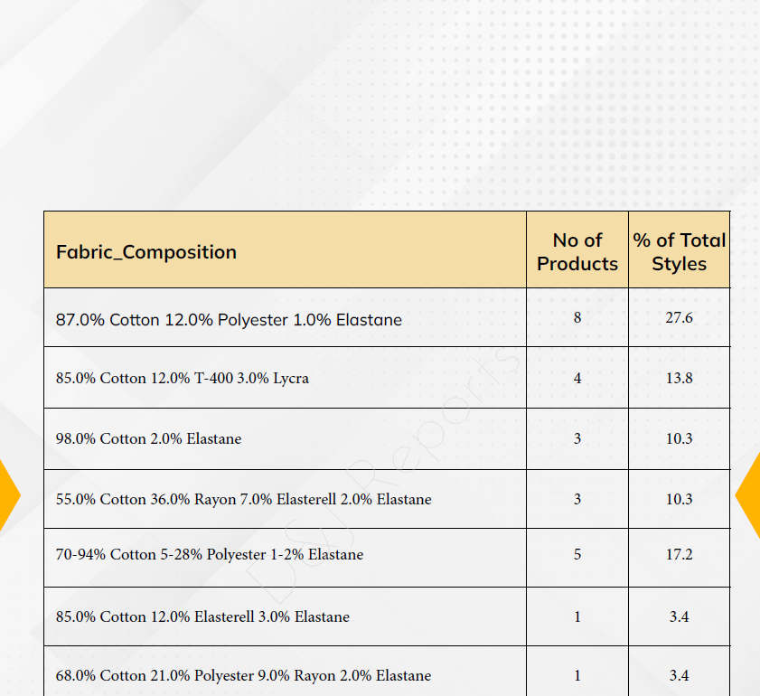Click the left yellow navigation arrow
The height and width of the screenshot is (696, 760).
coord(9,495)
